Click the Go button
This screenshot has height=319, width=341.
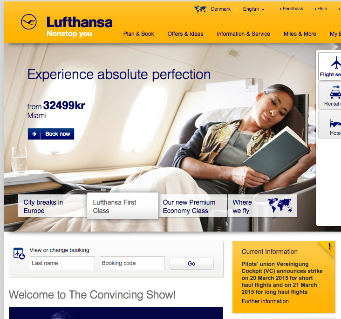(191, 264)
